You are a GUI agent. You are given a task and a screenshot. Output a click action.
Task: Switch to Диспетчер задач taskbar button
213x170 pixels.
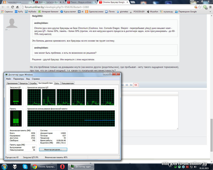[x=81, y=167]
